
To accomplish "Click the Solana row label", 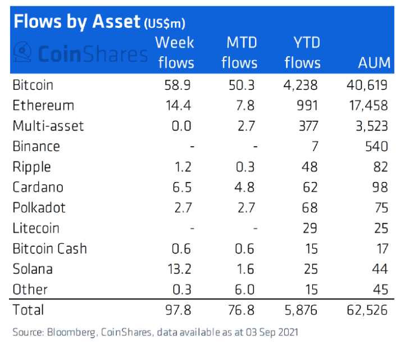I will pos(32,269).
